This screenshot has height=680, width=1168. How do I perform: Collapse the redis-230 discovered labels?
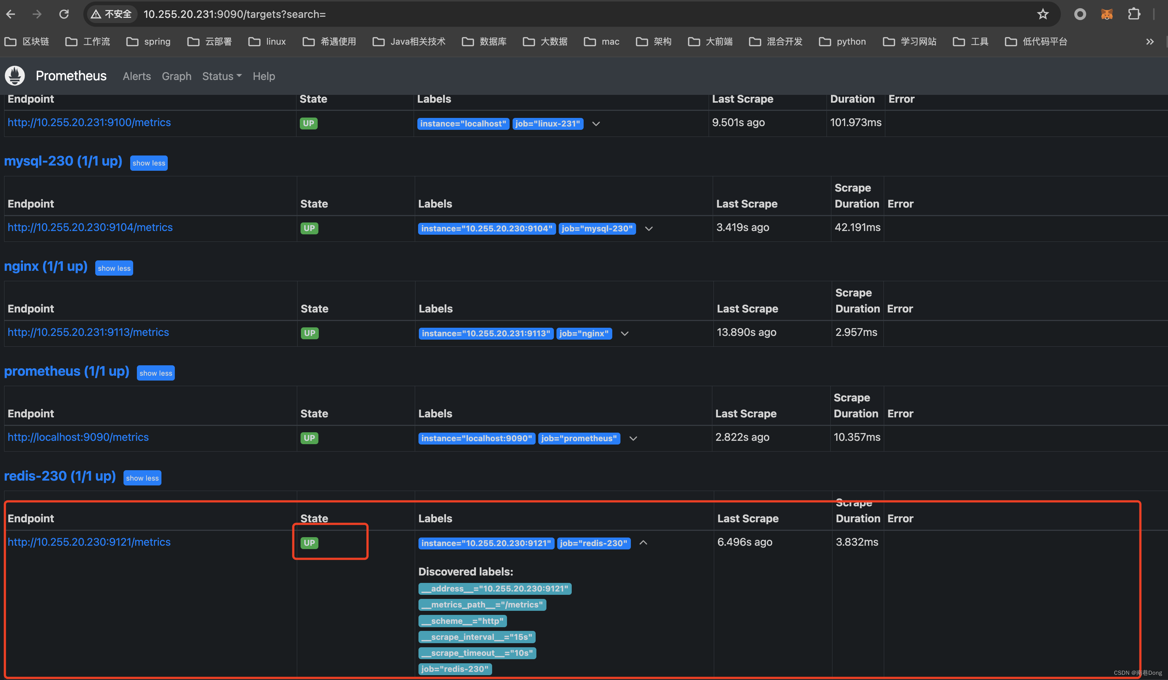point(644,542)
